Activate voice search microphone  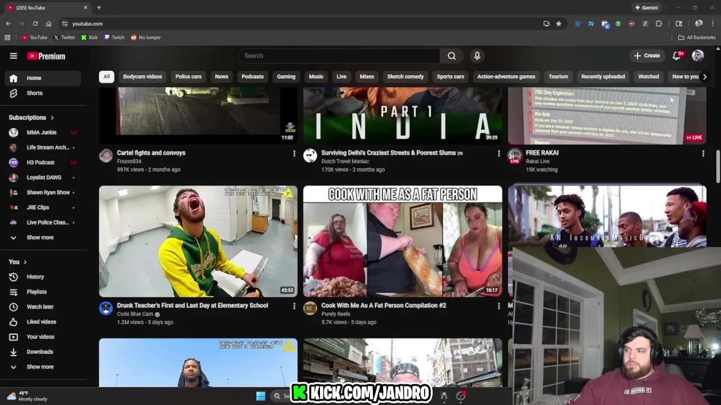pyautogui.click(x=477, y=56)
